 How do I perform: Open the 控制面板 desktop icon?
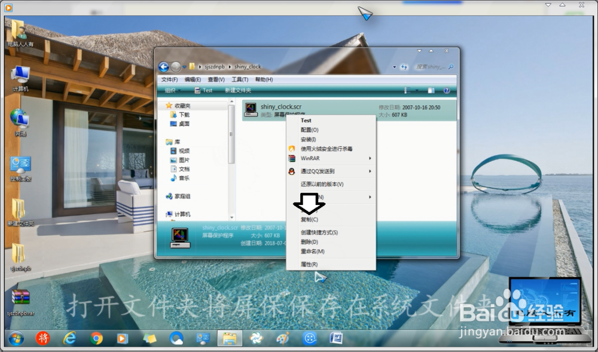[20, 169]
